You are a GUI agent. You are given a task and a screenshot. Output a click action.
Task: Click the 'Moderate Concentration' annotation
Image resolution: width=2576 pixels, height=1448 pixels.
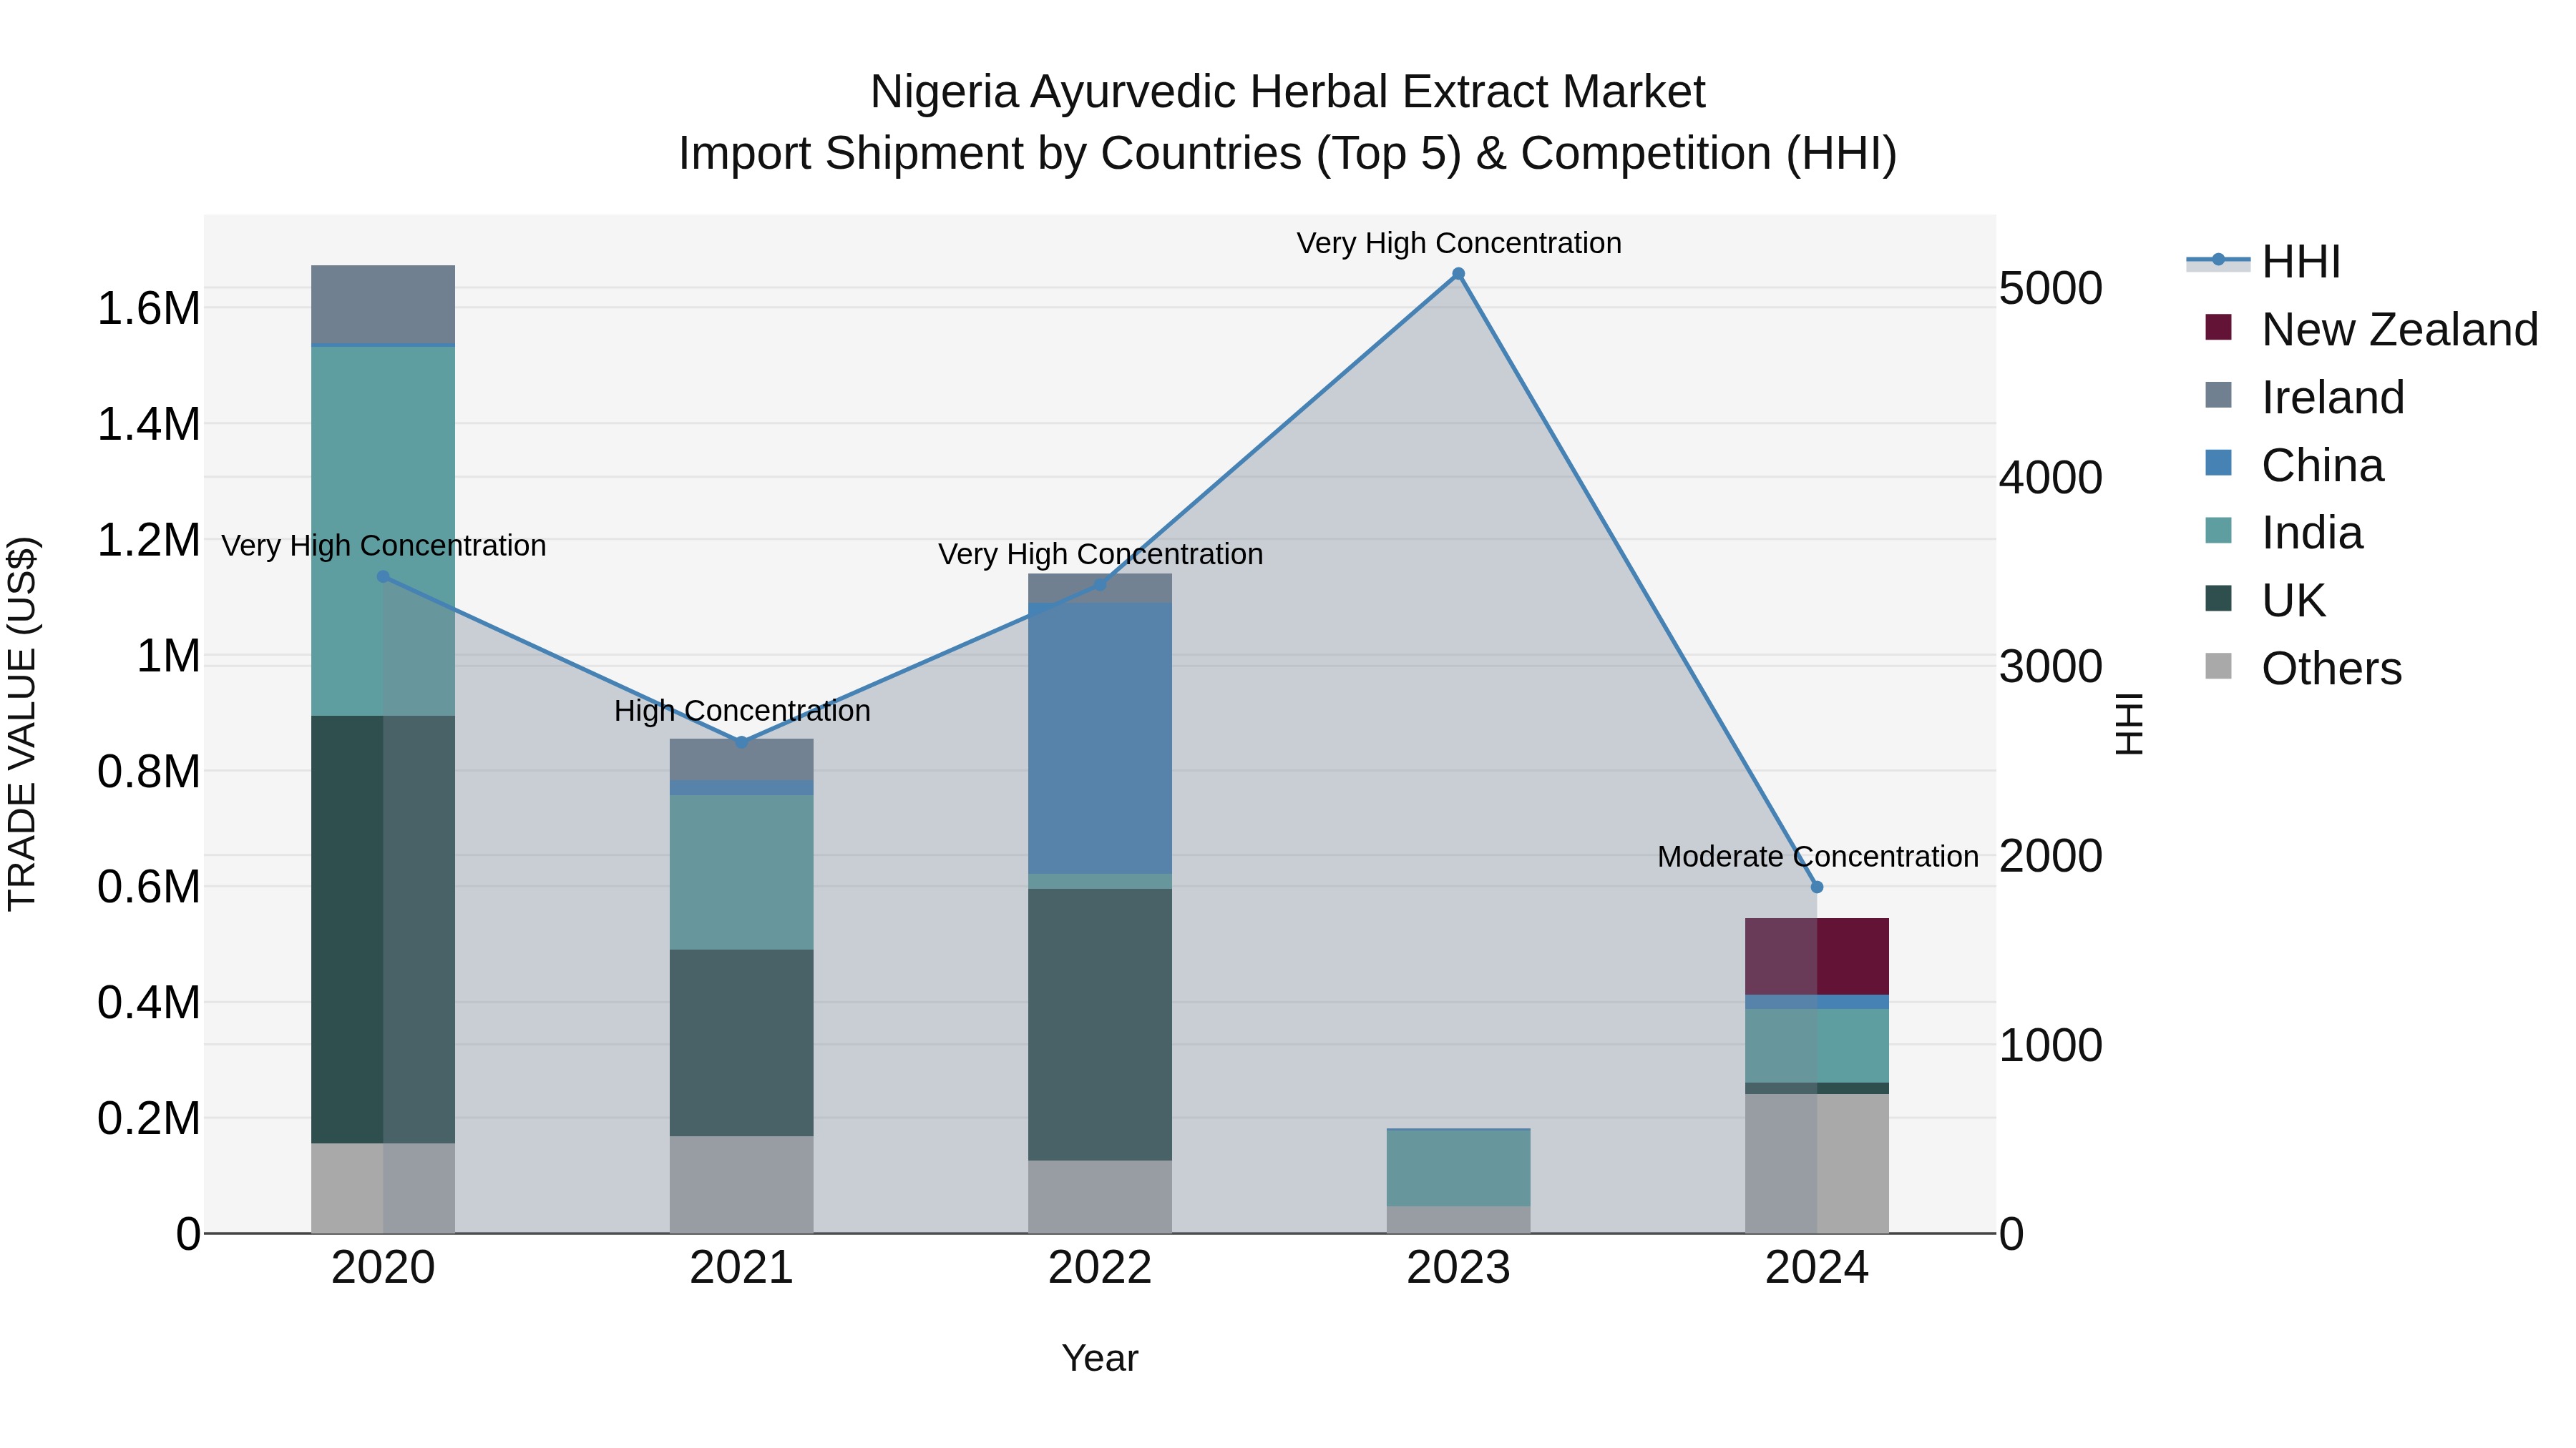(1818, 857)
